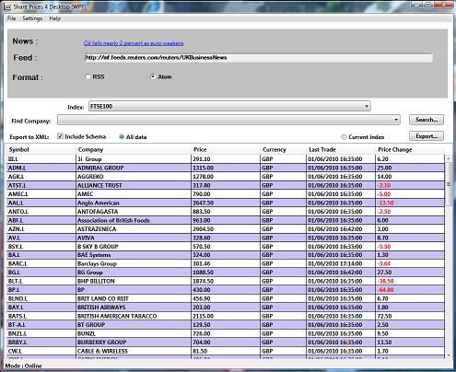Viewport: 456px width, 372px height.
Task: Click the 2647.50 price cell
Action: (226, 203)
